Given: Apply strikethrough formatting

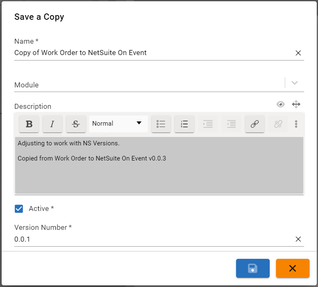Looking at the screenshot, I should (x=76, y=124).
